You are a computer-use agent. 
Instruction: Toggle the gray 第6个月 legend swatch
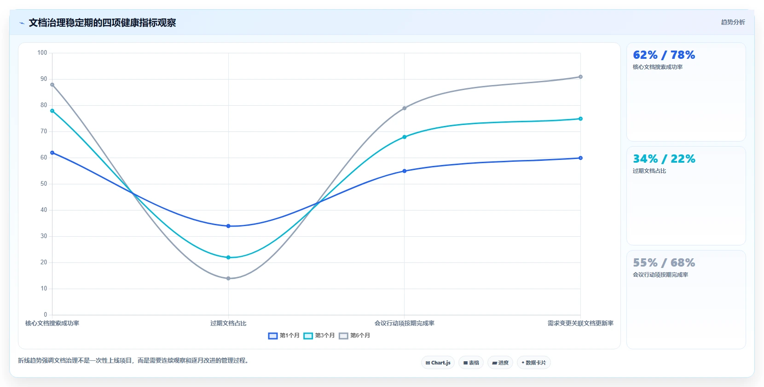343,336
